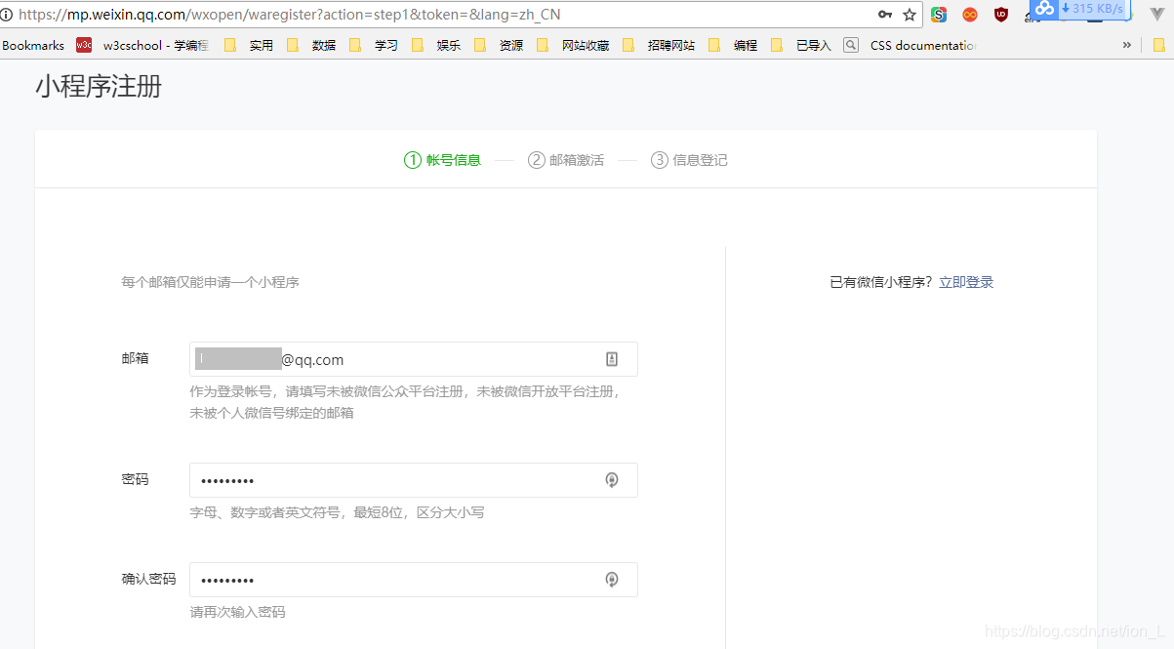
Task: Click the hint 请再次输入密码
Action: [237, 612]
